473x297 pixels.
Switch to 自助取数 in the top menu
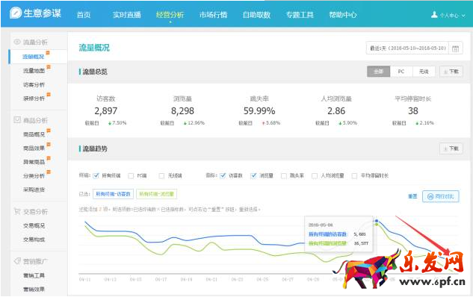(x=256, y=15)
